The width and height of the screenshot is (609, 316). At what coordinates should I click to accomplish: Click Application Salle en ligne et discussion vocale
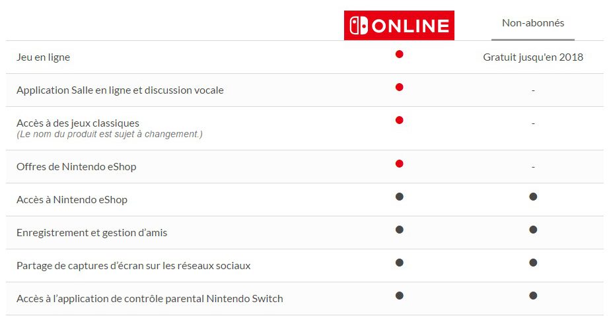click(120, 90)
